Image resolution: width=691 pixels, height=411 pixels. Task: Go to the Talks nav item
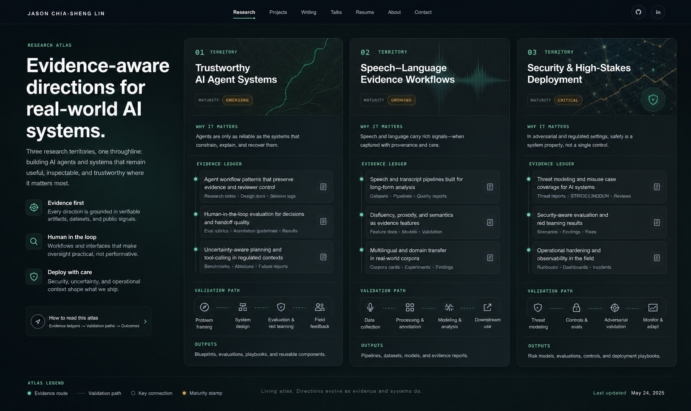point(336,12)
